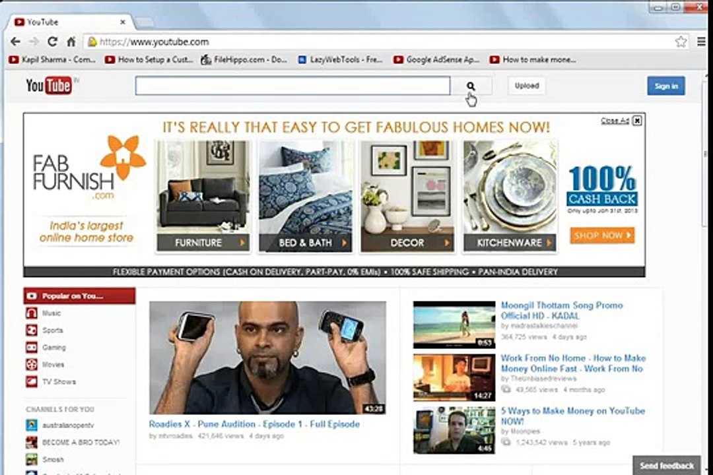The width and height of the screenshot is (713, 475).
Task: Open LazyWebTools bookmark
Action: (340, 59)
